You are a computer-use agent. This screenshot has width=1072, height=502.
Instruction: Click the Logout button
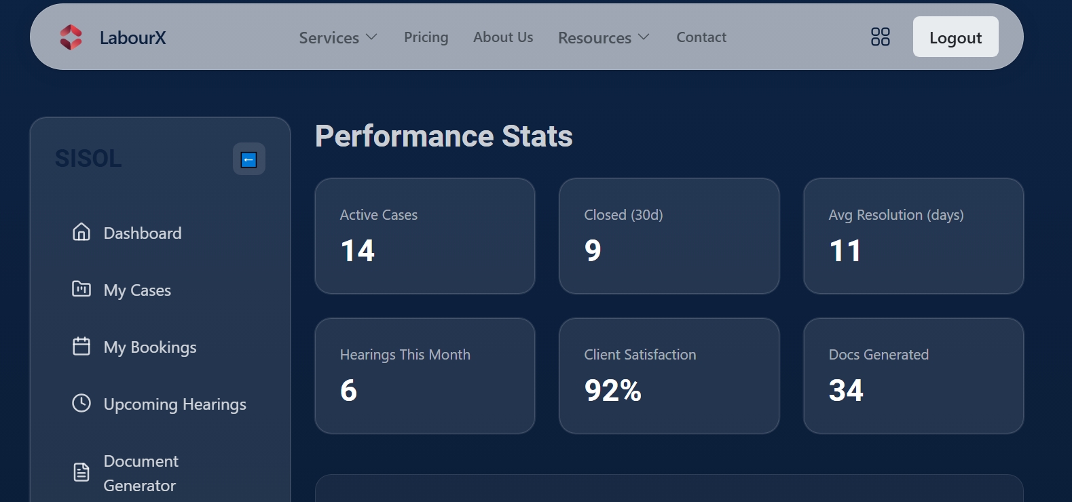coord(956,37)
